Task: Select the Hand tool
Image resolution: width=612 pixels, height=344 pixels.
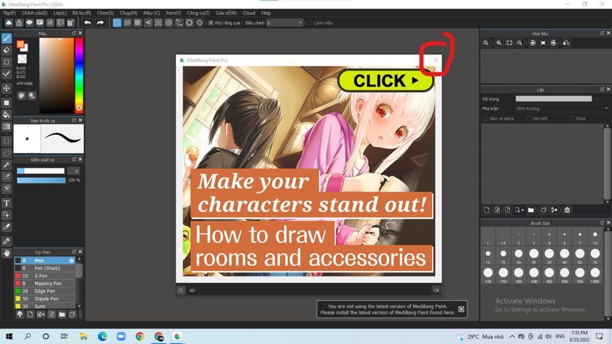Action: [7, 253]
